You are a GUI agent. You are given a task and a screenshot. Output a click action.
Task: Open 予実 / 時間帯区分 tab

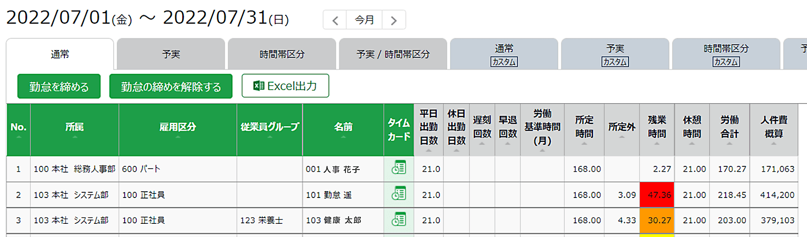pos(393,54)
